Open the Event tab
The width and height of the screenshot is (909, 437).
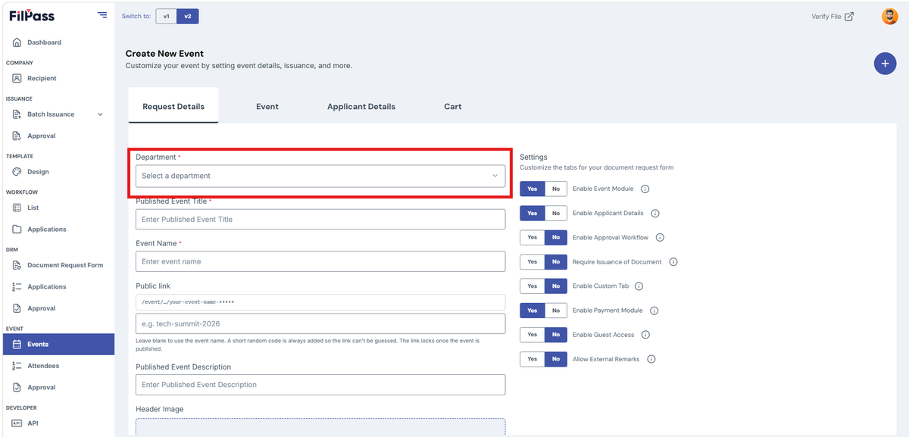tap(267, 106)
